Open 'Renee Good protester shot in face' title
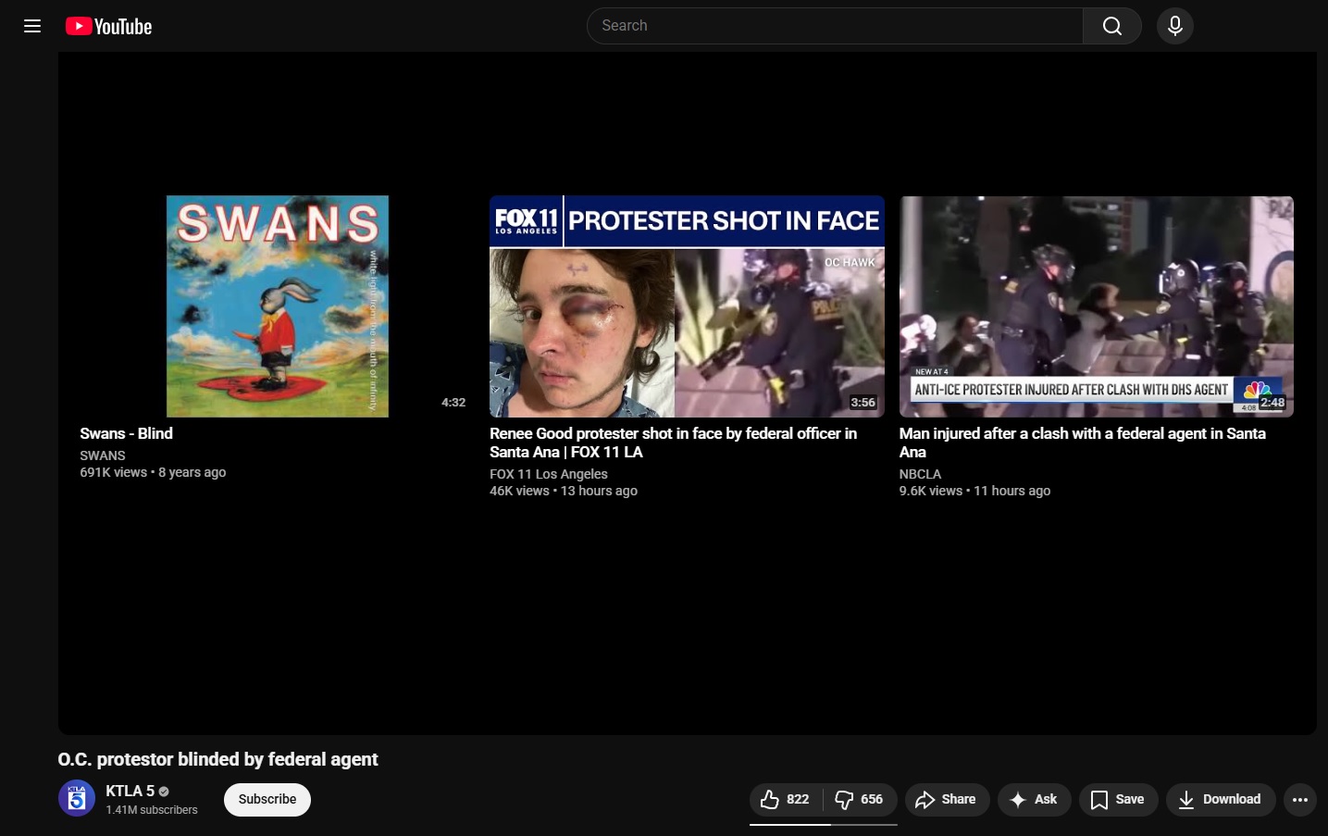Screen dimensions: 1328x836 [x=674, y=443]
